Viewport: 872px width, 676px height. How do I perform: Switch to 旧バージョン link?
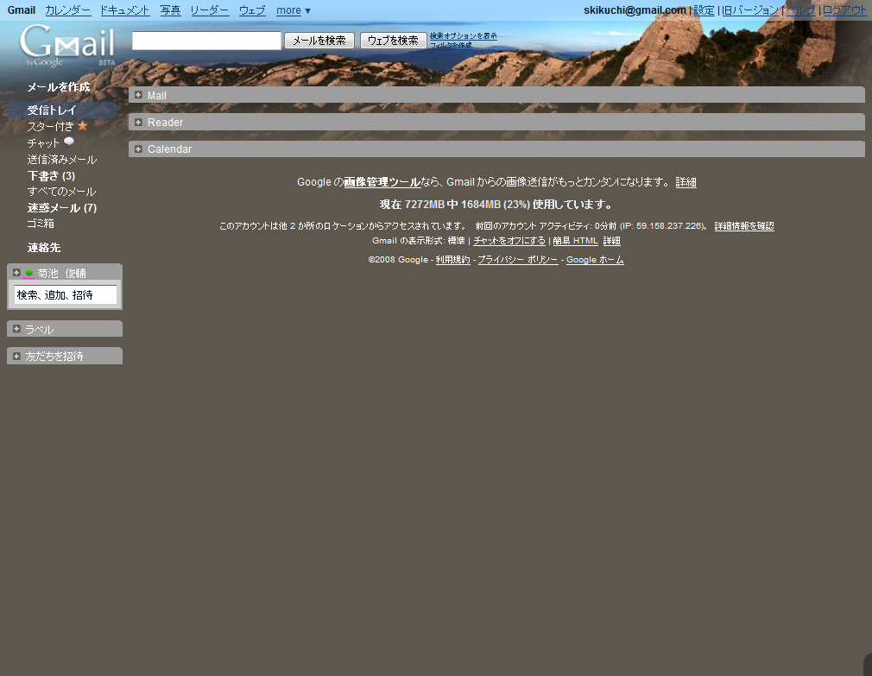pyautogui.click(x=750, y=10)
